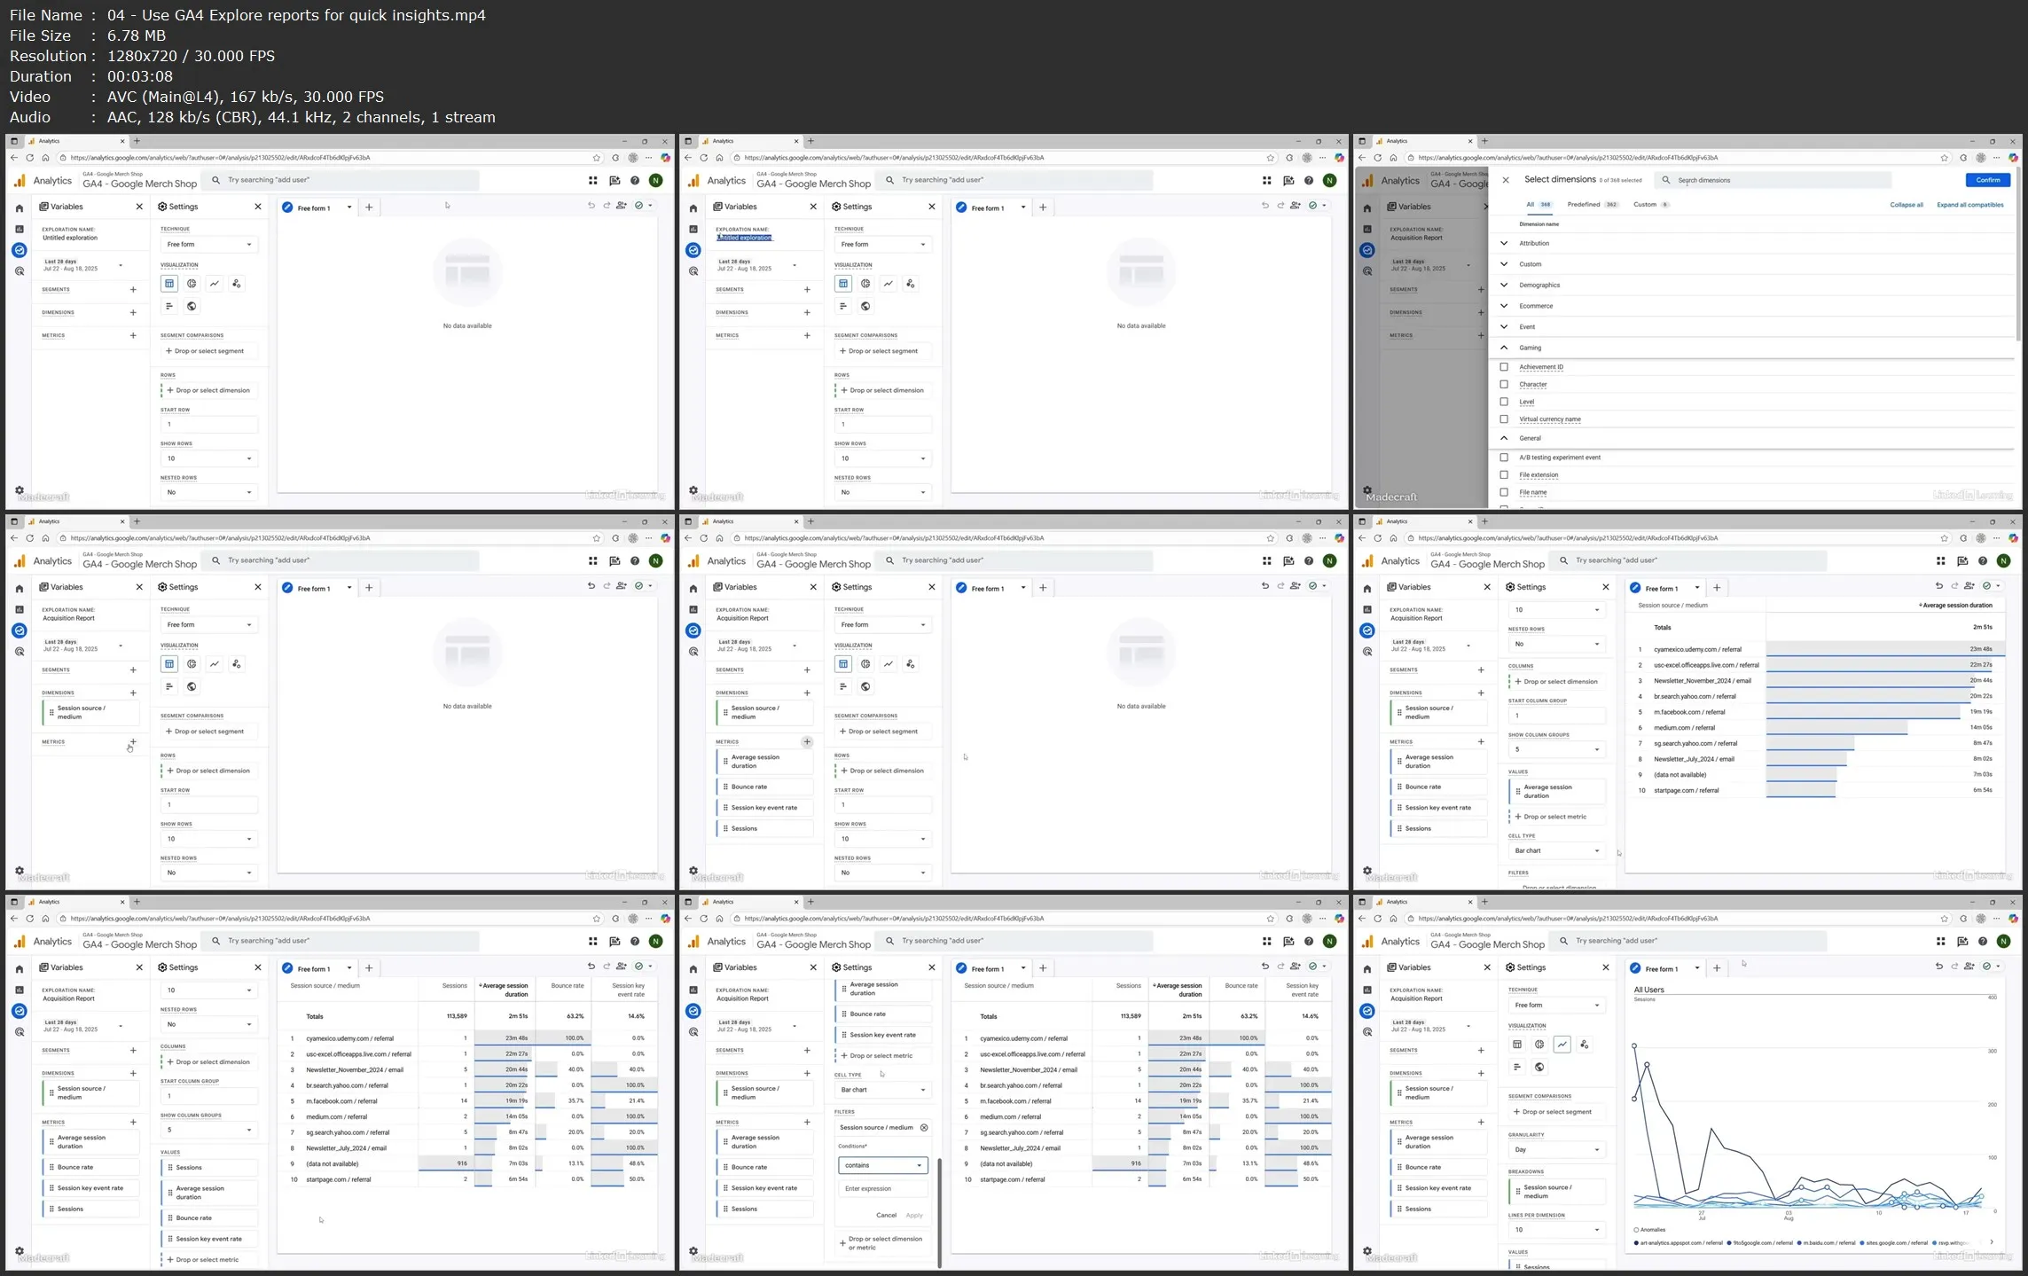This screenshot has height=1276, width=2028.
Task: Check the Achievement ID dimension checkbox
Action: 1504,367
